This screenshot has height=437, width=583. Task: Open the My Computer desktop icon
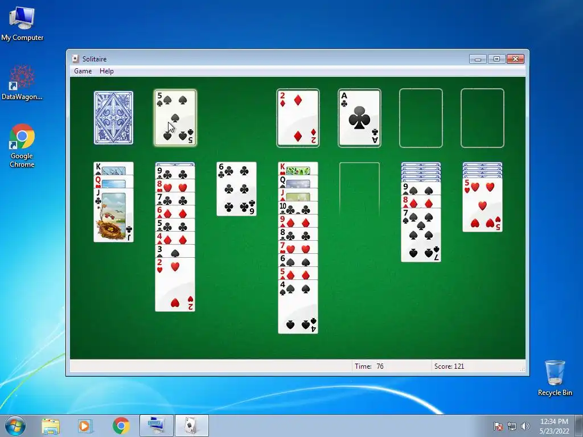pos(22,23)
